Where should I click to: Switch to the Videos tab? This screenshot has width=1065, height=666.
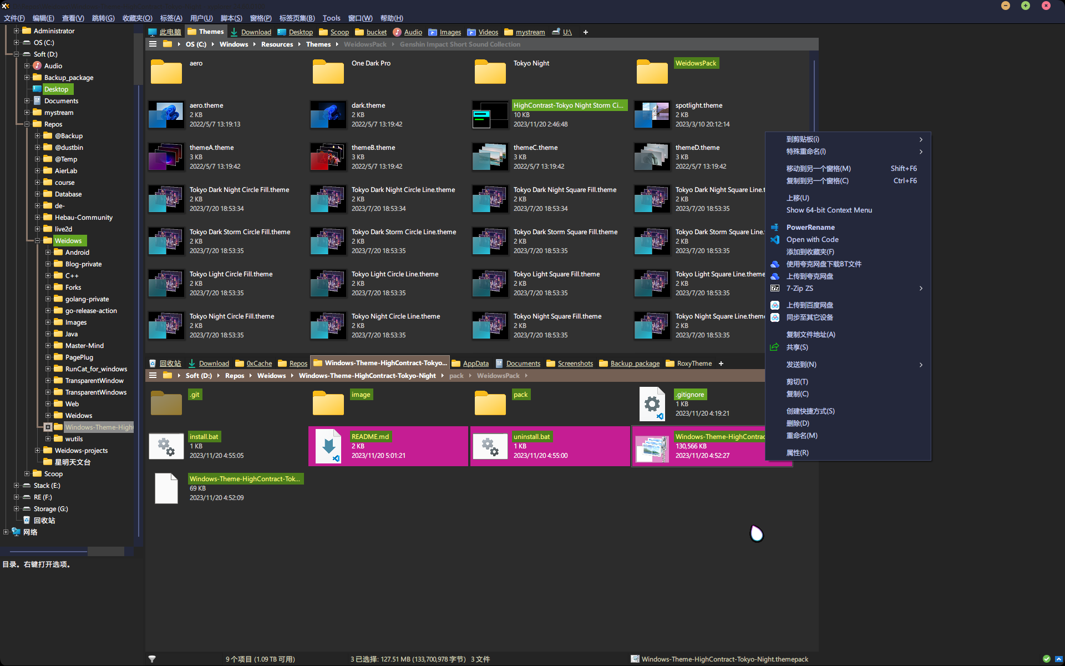point(488,32)
